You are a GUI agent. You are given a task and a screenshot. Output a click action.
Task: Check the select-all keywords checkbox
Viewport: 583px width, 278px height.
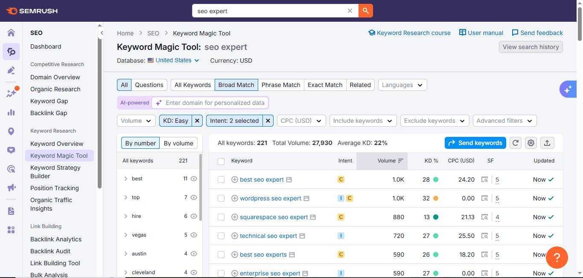(x=221, y=162)
